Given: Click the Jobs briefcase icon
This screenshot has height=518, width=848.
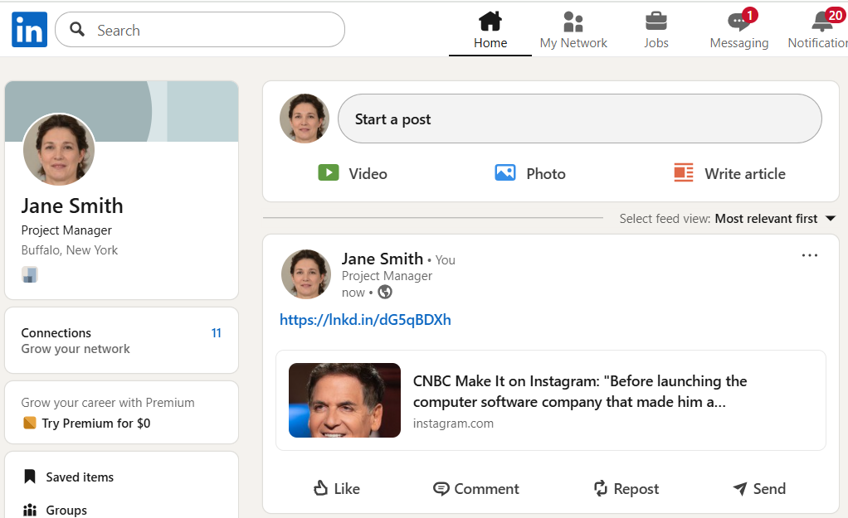Looking at the screenshot, I should (x=655, y=22).
